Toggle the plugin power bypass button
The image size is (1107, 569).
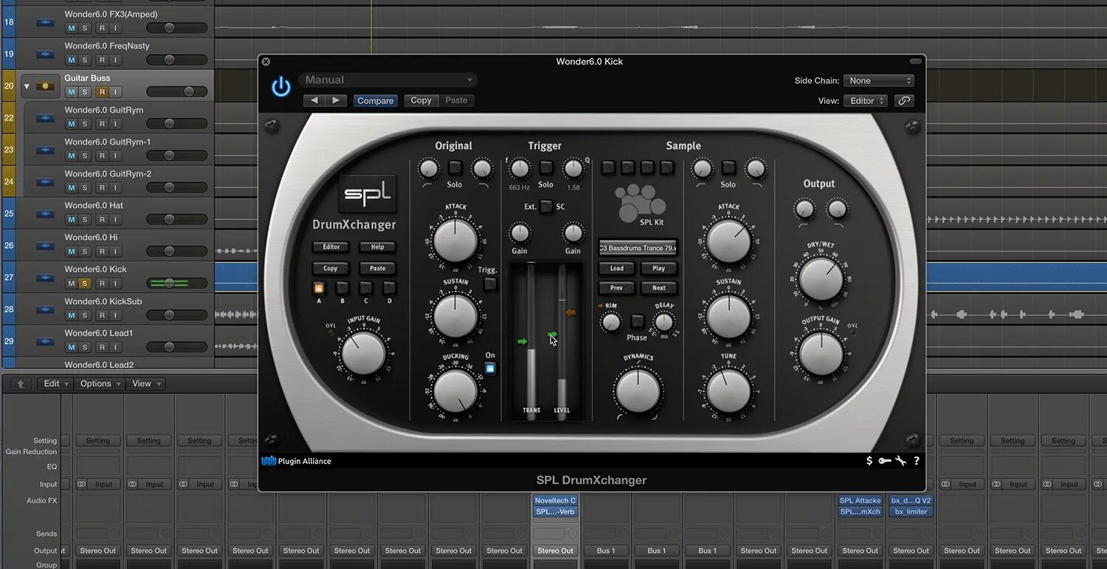click(x=281, y=88)
